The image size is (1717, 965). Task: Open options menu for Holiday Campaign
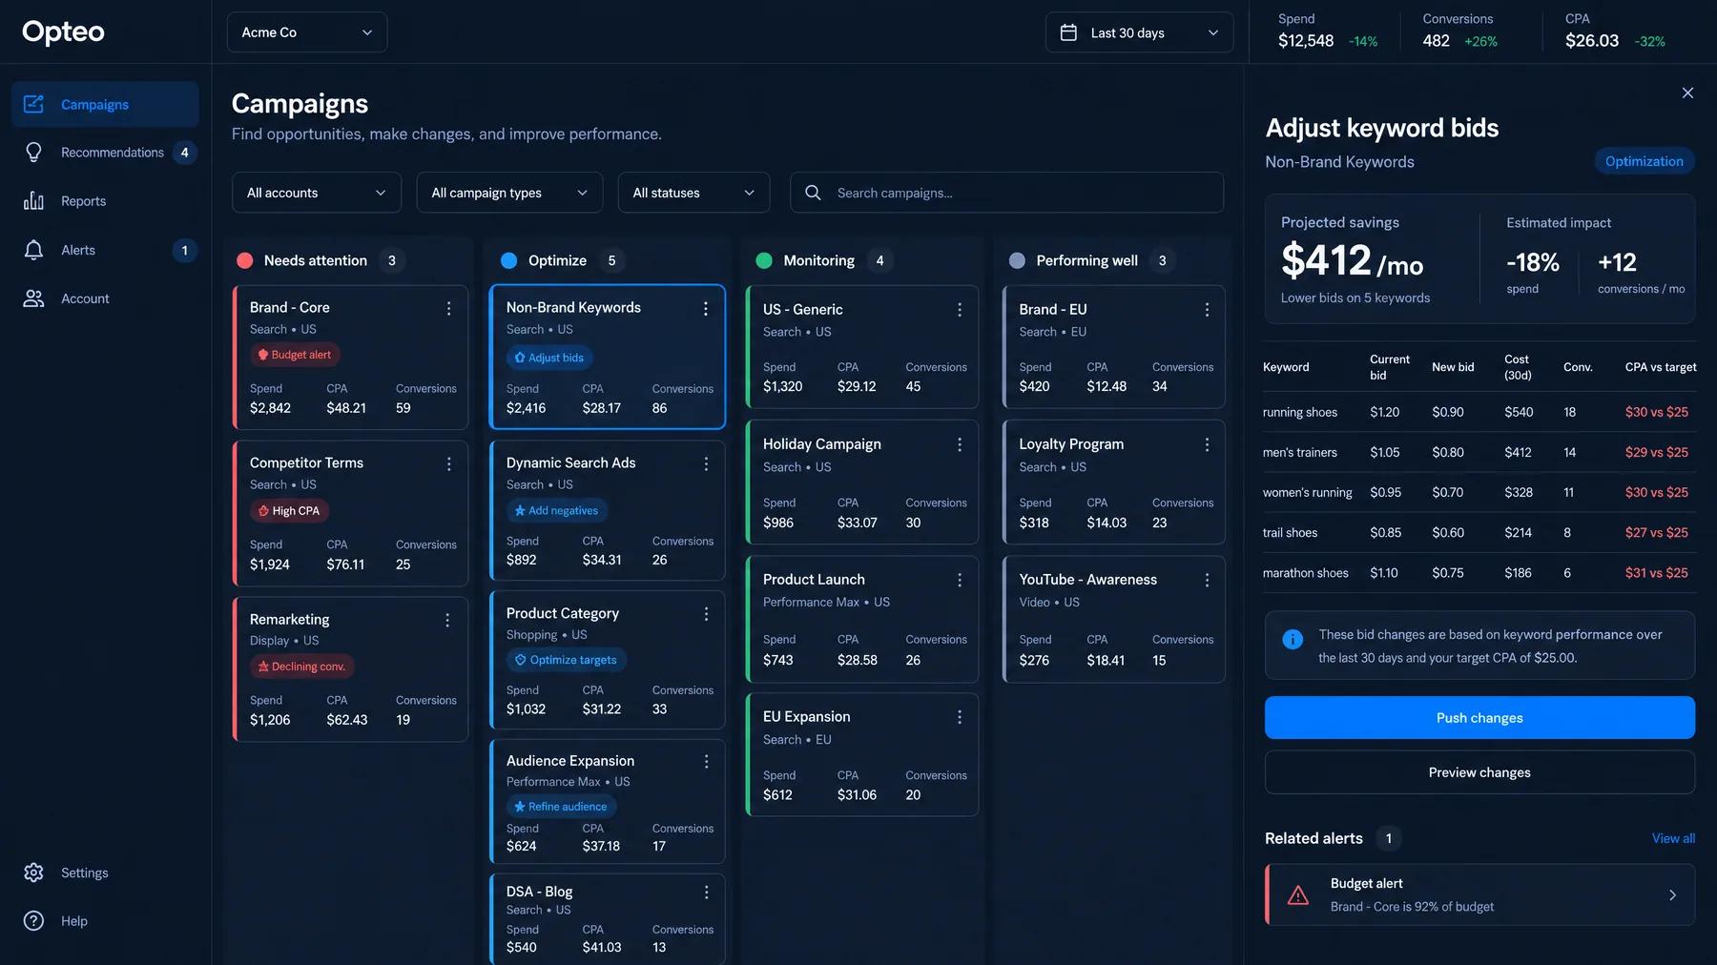960,444
